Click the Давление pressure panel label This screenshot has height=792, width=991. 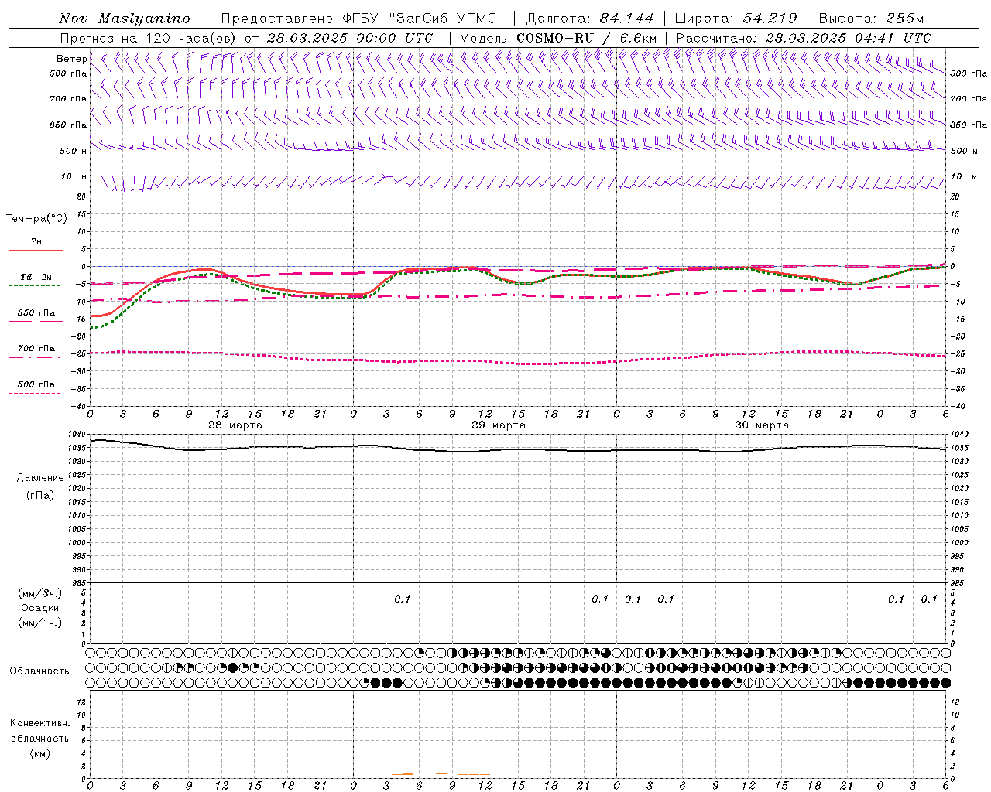pyautogui.click(x=40, y=478)
